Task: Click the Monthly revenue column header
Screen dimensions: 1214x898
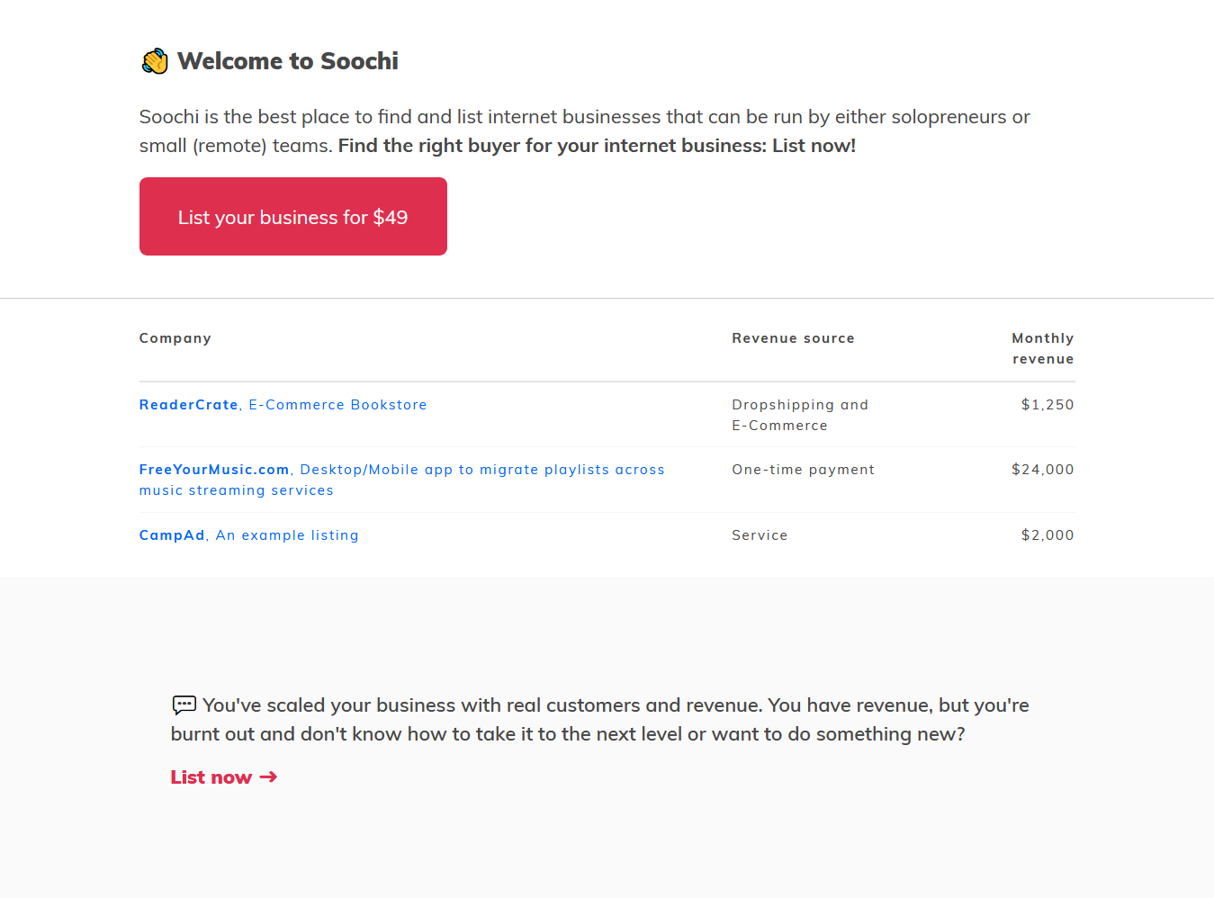Action: pyautogui.click(x=1042, y=348)
